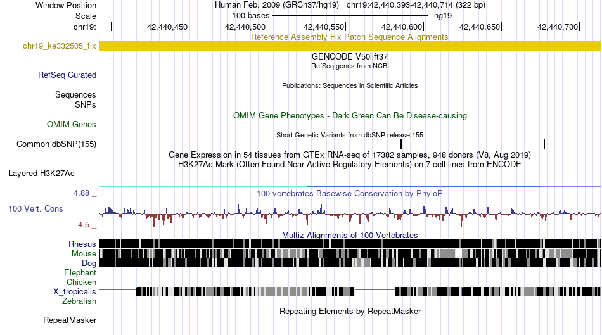
Task: Click the 42,440,550 ruler position
Action: coord(324,27)
